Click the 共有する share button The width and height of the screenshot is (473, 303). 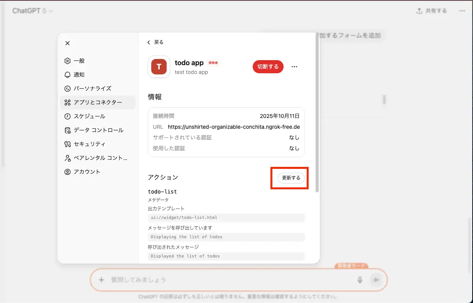pyautogui.click(x=432, y=11)
